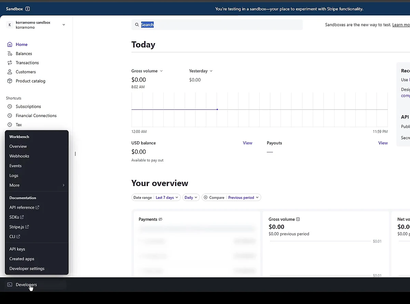Image resolution: width=410 pixels, height=304 pixels.
Task: Open CLI documentation link
Action: (x=15, y=236)
